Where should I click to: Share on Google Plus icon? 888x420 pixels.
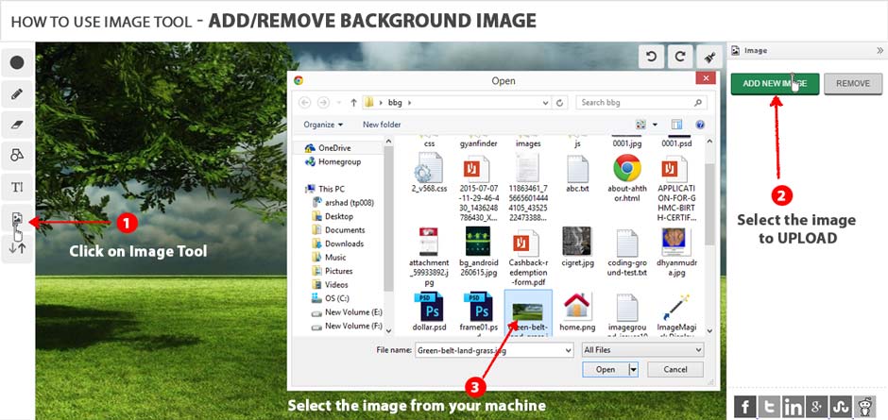point(816,407)
